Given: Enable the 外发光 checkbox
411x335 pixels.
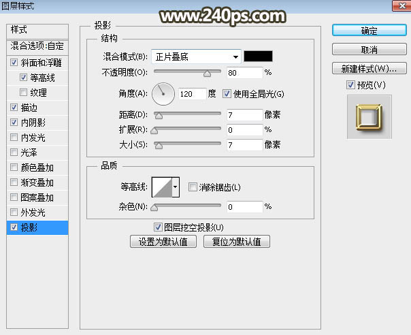Looking at the screenshot, I should click(x=14, y=212).
